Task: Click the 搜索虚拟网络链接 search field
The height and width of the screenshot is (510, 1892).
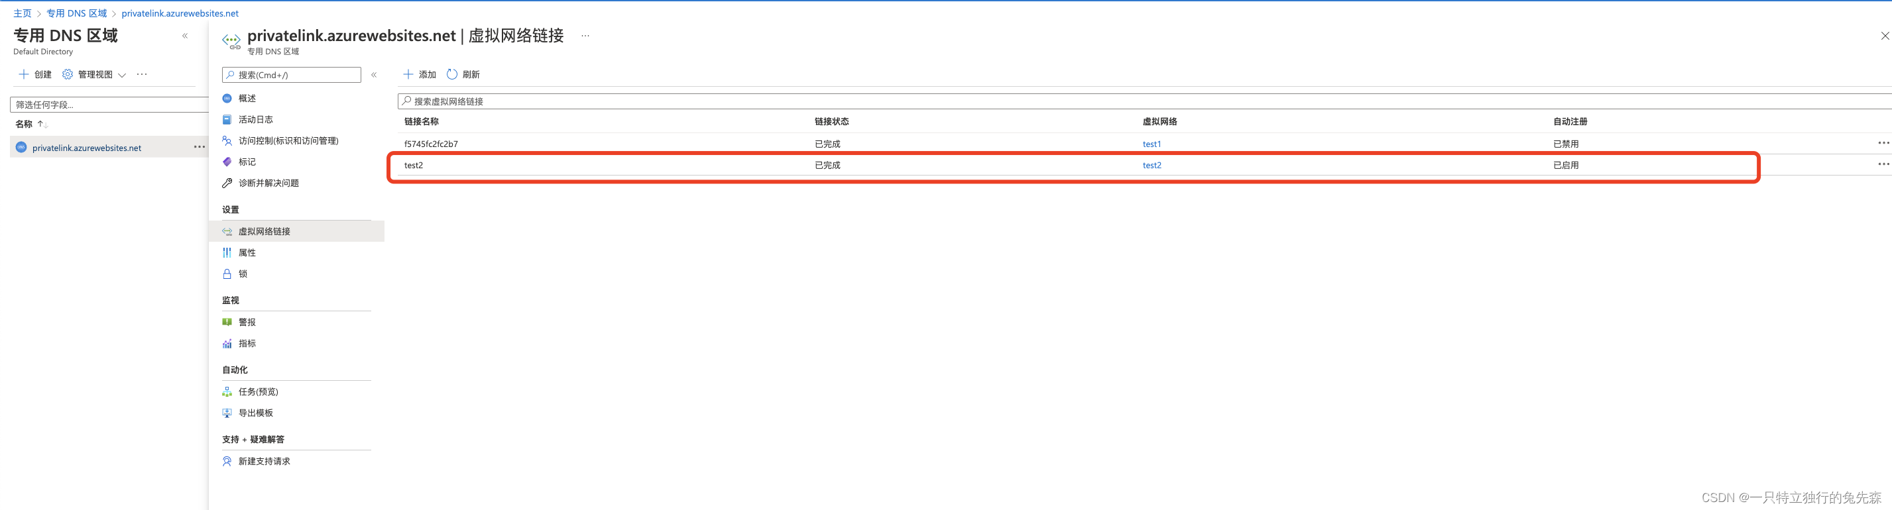Action: pyautogui.click(x=1144, y=101)
